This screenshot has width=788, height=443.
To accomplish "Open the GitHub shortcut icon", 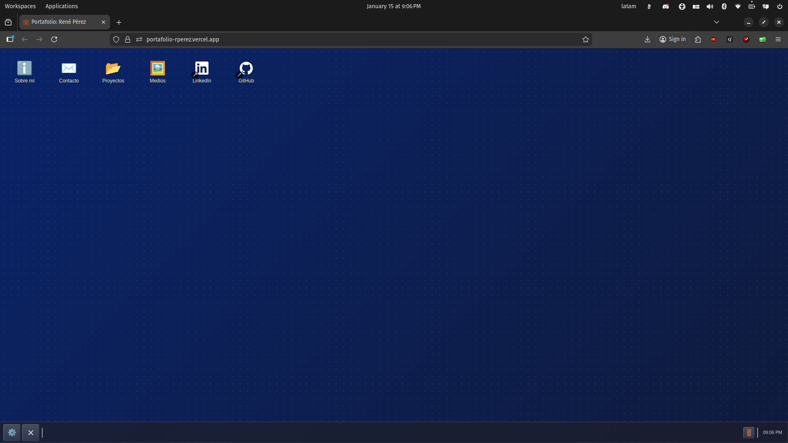I will pyautogui.click(x=246, y=69).
